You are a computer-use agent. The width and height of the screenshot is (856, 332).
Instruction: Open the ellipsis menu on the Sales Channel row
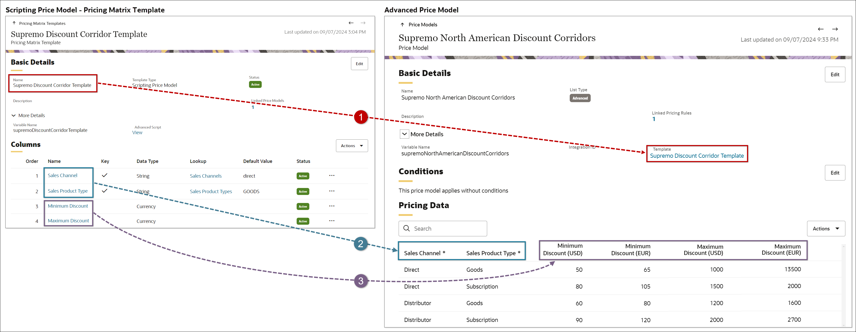click(331, 176)
